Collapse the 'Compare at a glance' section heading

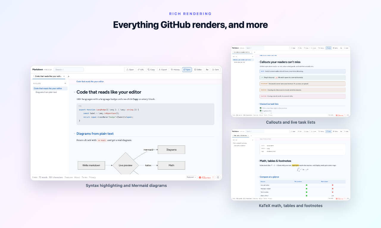click(x=258, y=177)
